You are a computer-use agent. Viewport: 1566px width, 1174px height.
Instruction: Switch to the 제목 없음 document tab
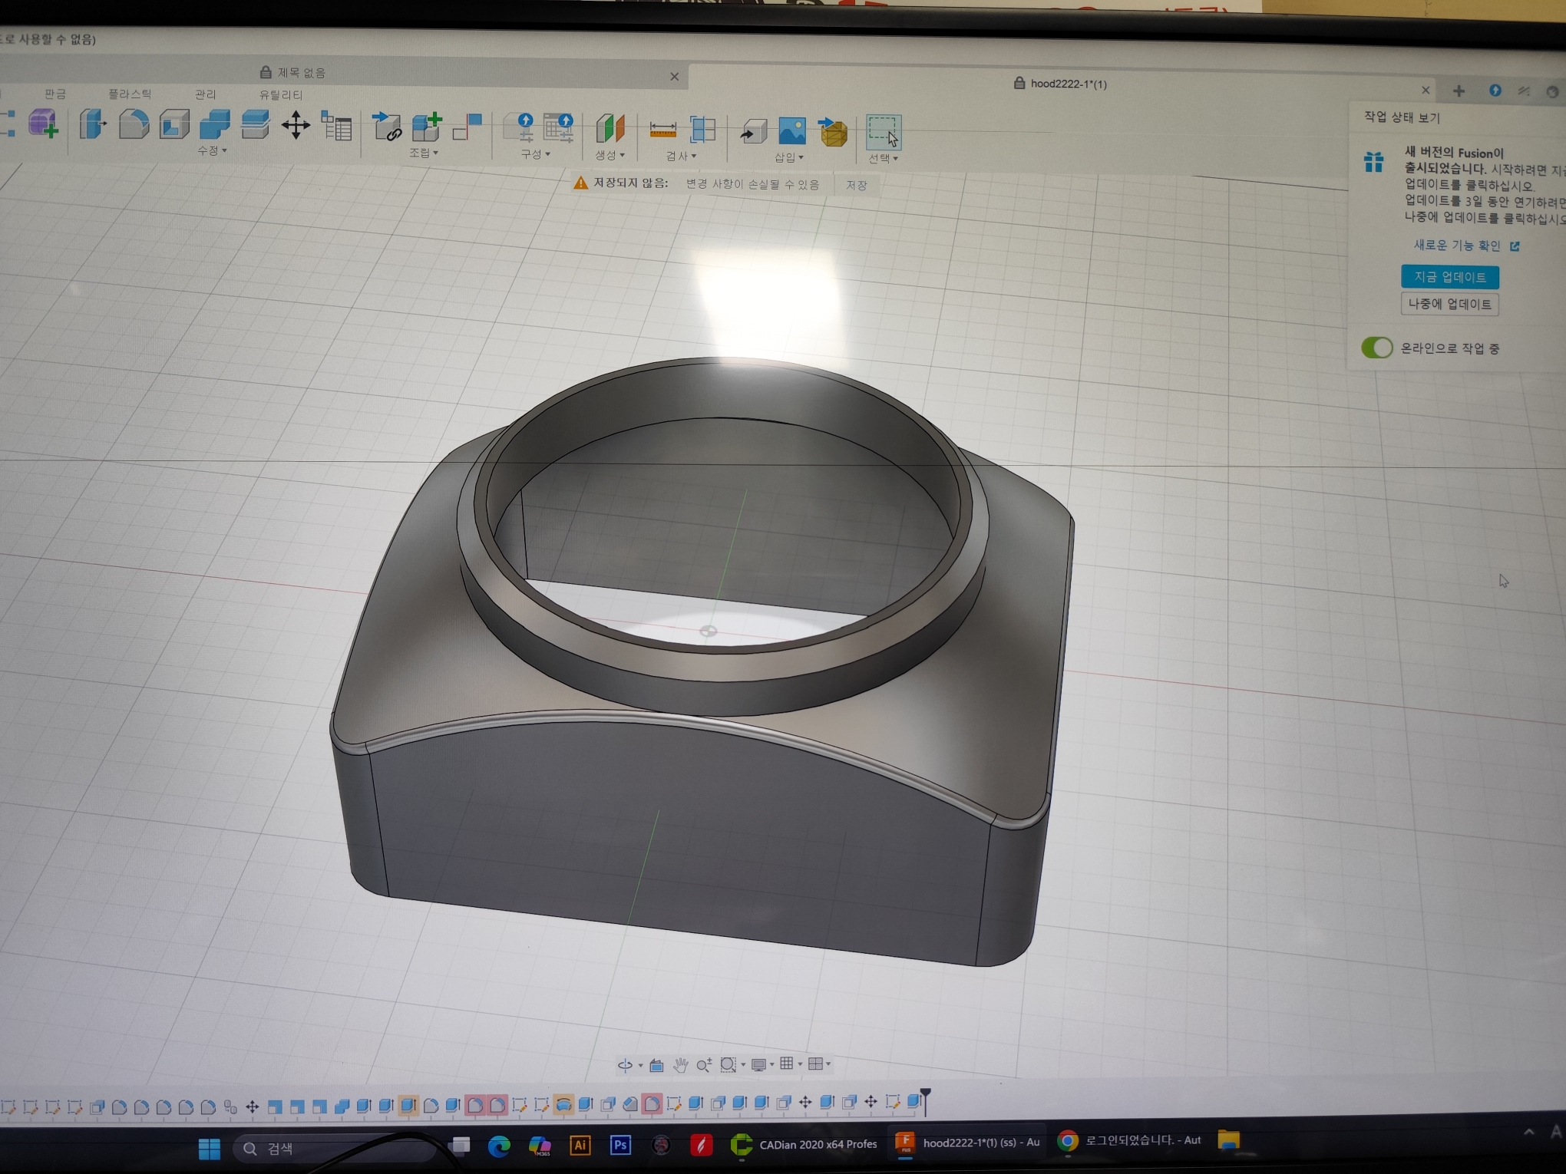tap(302, 72)
